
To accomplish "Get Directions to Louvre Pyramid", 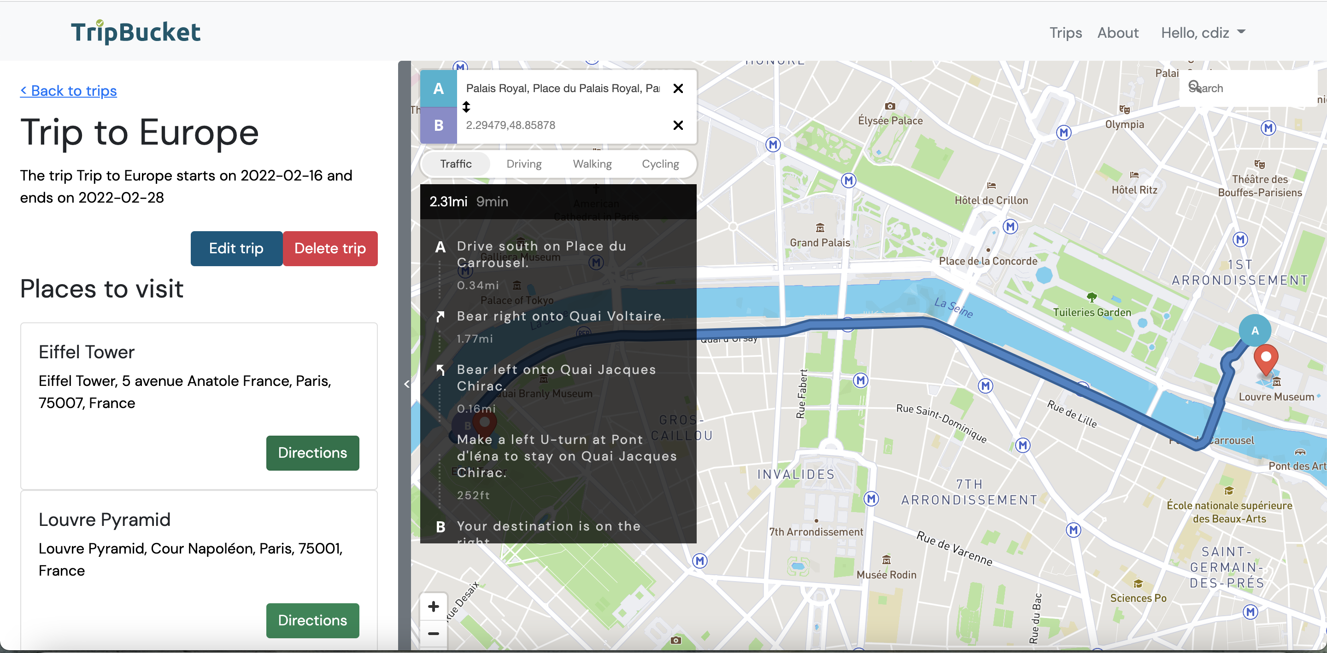I will click(x=312, y=620).
